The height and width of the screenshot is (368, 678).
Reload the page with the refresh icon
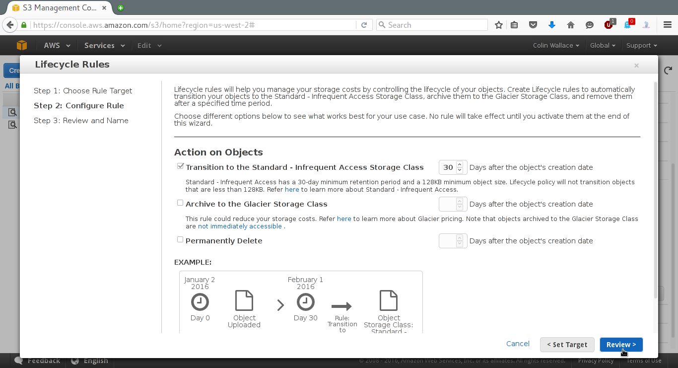tap(364, 25)
